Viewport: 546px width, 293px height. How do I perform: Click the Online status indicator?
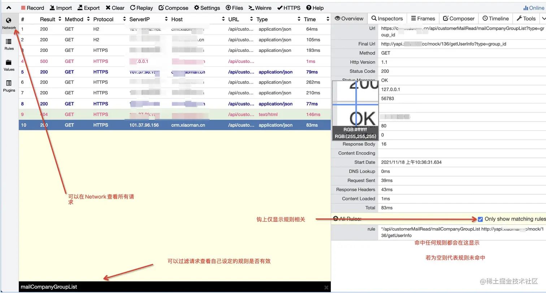pos(533,8)
